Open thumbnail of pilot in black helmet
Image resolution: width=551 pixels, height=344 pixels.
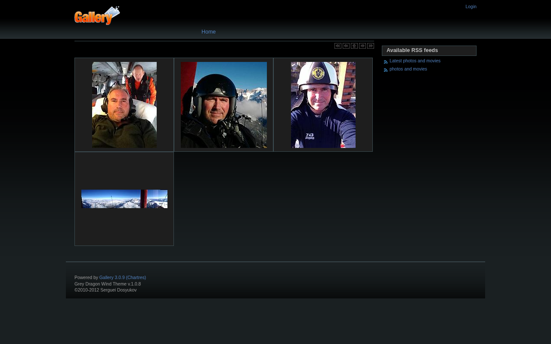[x=224, y=105]
